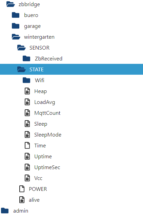Click the POWER state file icon
Image resolution: width=143 pixels, height=217 pixels.
click(22, 189)
